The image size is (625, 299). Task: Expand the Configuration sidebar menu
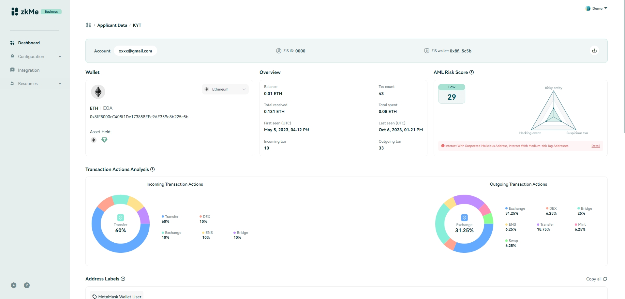[x=35, y=56]
